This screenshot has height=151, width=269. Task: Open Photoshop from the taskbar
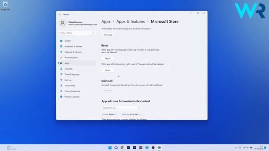pos(128,148)
